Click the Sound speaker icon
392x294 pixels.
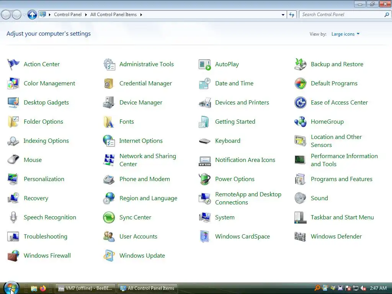(x=300, y=198)
